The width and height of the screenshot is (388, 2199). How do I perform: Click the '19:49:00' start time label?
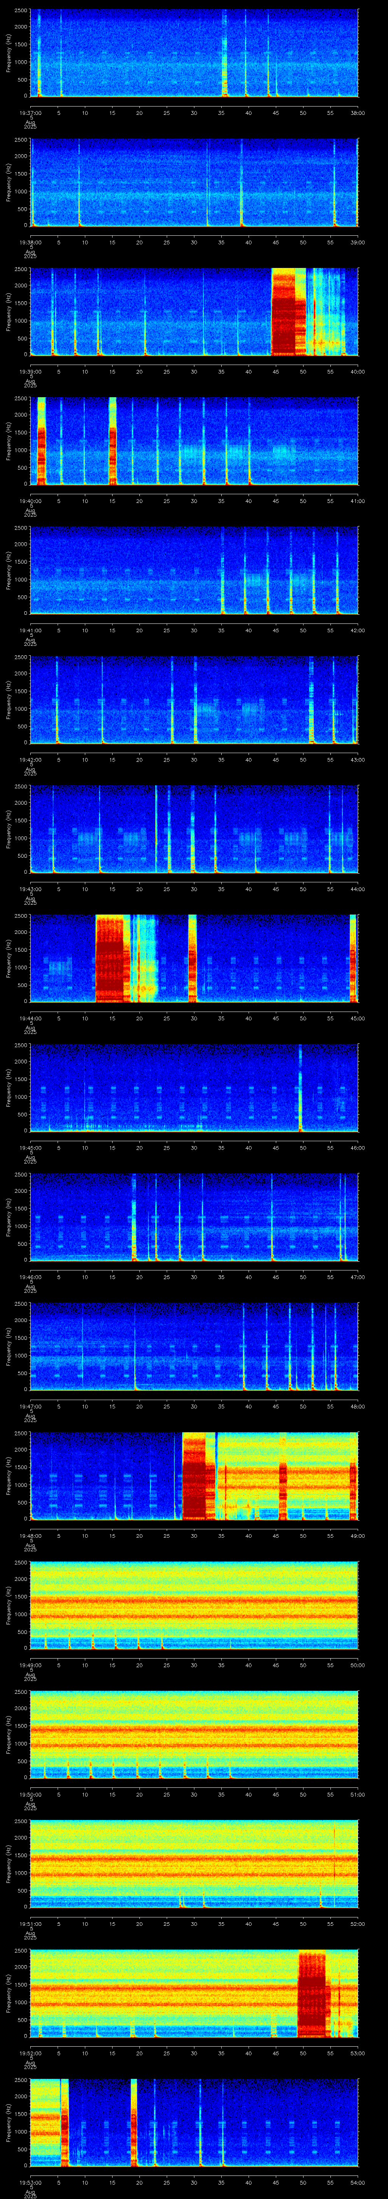pyautogui.click(x=30, y=1665)
